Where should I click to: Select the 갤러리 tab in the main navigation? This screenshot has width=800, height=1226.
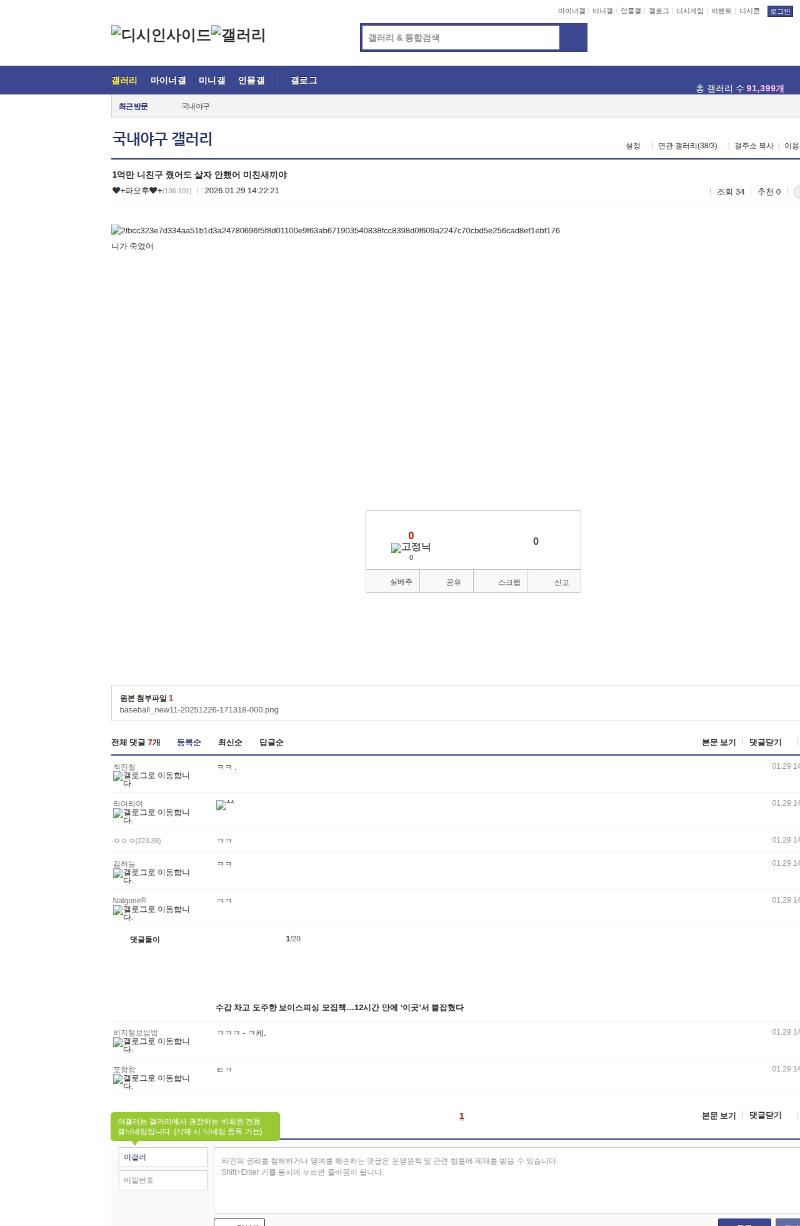coord(124,81)
